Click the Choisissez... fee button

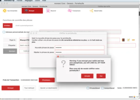(x=47, y=80)
